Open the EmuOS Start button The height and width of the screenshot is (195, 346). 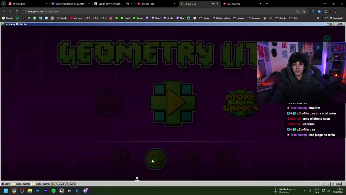pyautogui.click(x=5, y=184)
